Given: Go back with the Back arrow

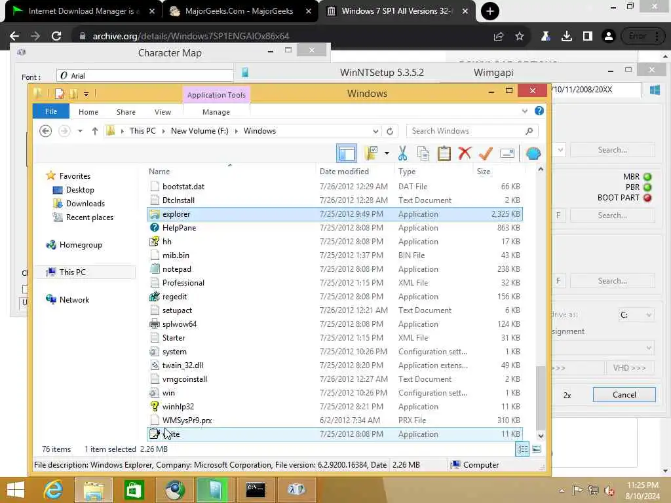Looking at the screenshot, I should pyautogui.click(x=45, y=131).
